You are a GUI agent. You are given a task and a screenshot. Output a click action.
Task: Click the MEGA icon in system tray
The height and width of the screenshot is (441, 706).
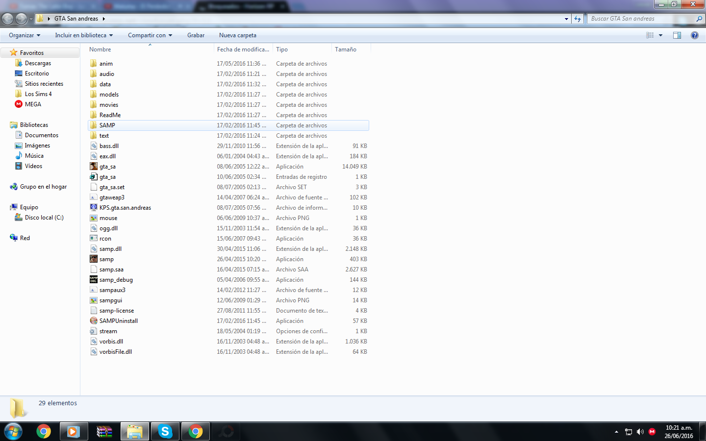click(652, 432)
